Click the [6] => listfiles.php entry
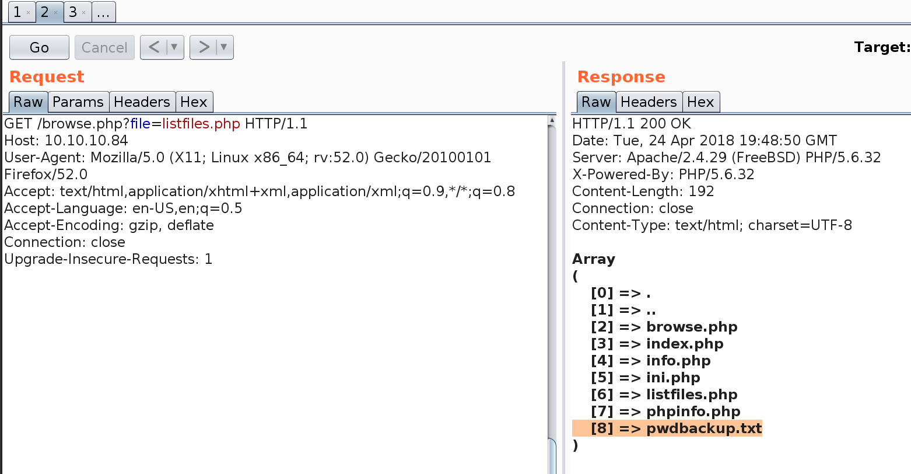Image resolution: width=911 pixels, height=474 pixels. [664, 395]
